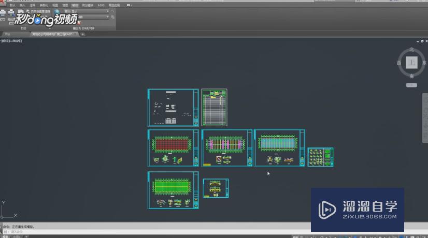This screenshot has height=238, width=428.
Task: Open the 输出: 显示 export dropdown
Action: [x=86, y=11]
